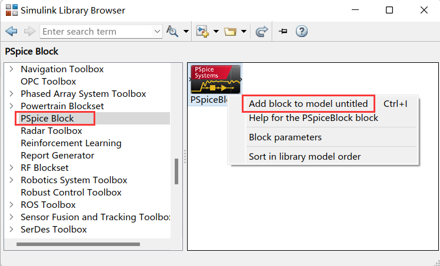
Task: Expand the SerDes Toolbox node
Action: click(11, 229)
